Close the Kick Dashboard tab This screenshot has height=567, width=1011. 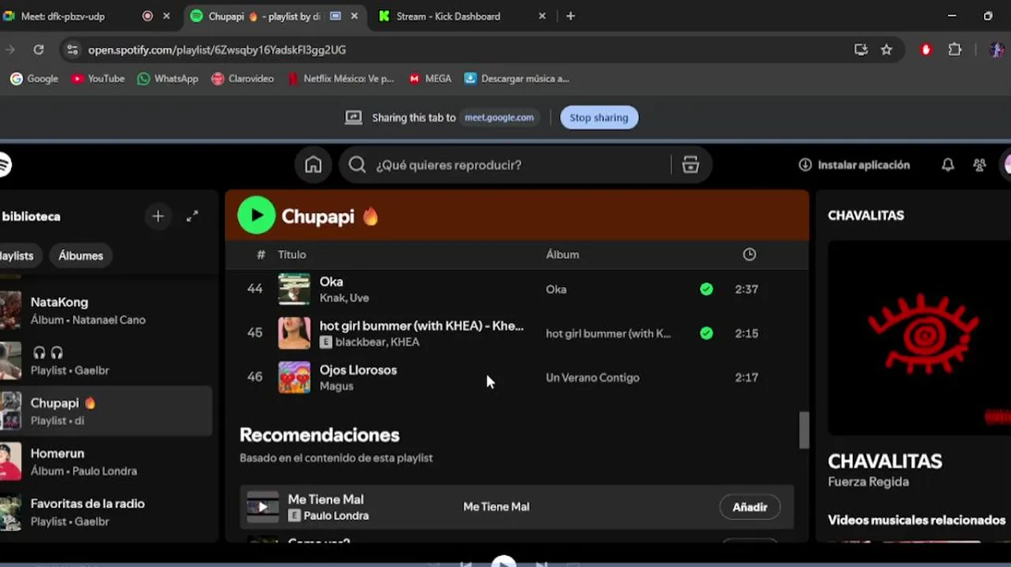pos(542,16)
